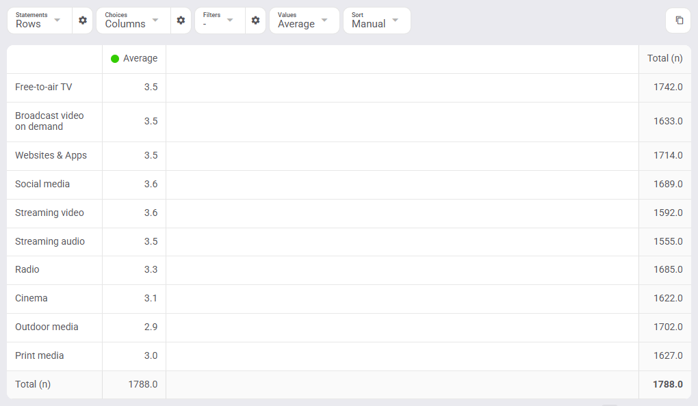698x406 pixels.
Task: Open settings gear for Statements Rows
Action: (x=83, y=21)
